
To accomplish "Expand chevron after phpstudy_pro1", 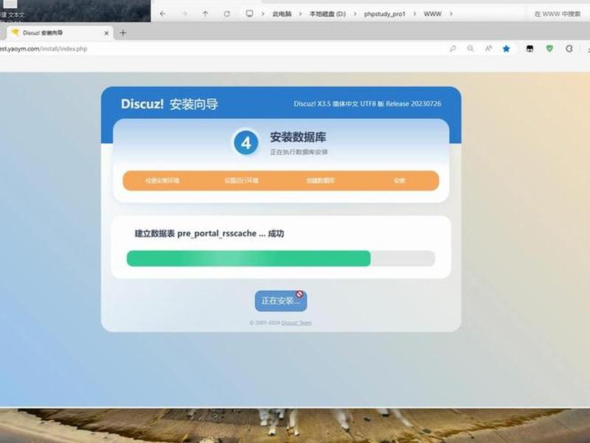I will point(414,14).
